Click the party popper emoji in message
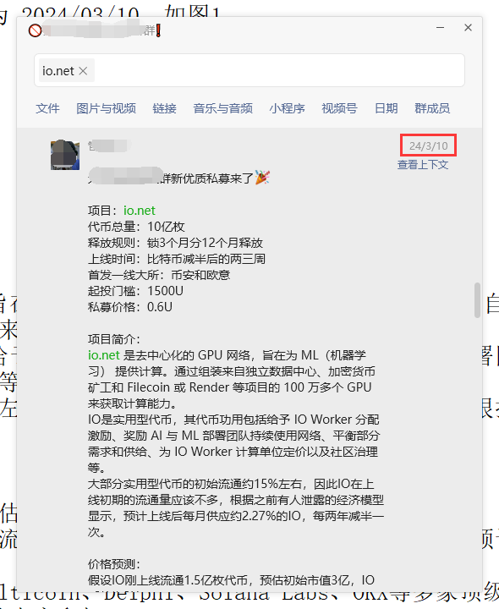The image size is (499, 609). pyautogui.click(x=262, y=178)
